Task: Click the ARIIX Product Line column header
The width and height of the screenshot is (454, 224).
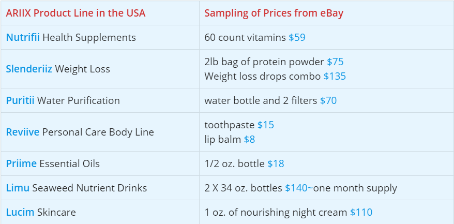Action: click(x=75, y=13)
